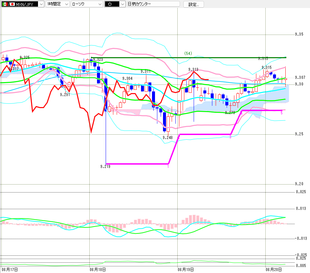
Task: Click the magenta counter marker 1
Action: coord(168,167)
